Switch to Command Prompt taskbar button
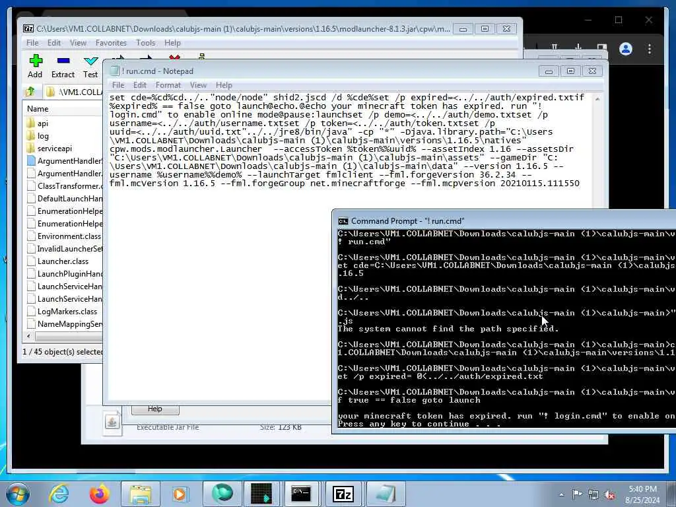676x507 pixels. pyautogui.click(x=301, y=494)
